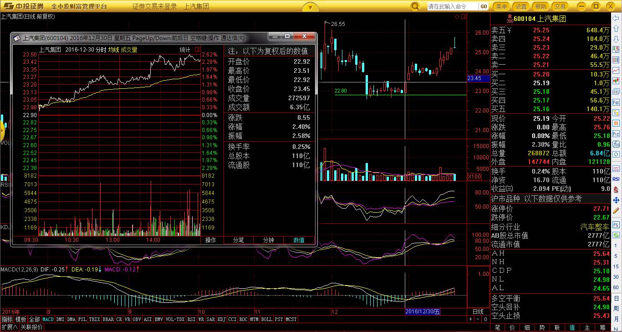
Task: Select the KDJ indicator tab
Action: click(221, 319)
